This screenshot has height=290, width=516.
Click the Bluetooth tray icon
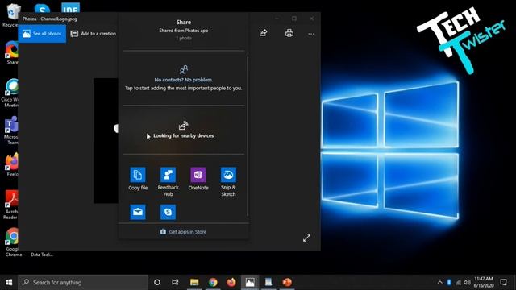(x=449, y=282)
